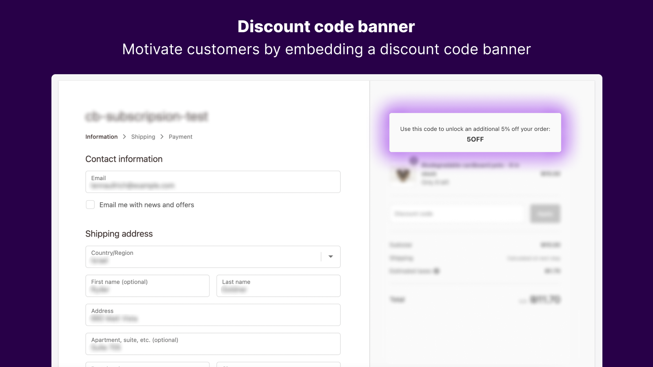Viewport: 653px width, 367px height.
Task: Click the First name field
Action: pos(147,286)
